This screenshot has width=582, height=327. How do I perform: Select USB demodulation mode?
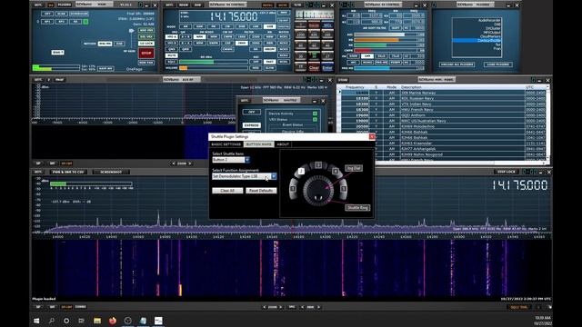tap(269, 26)
